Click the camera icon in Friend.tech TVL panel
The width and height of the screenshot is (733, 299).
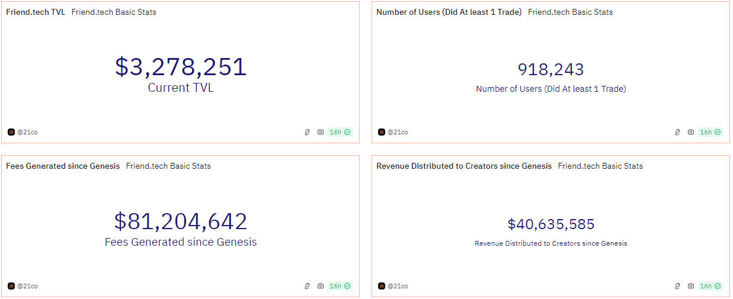pos(321,132)
